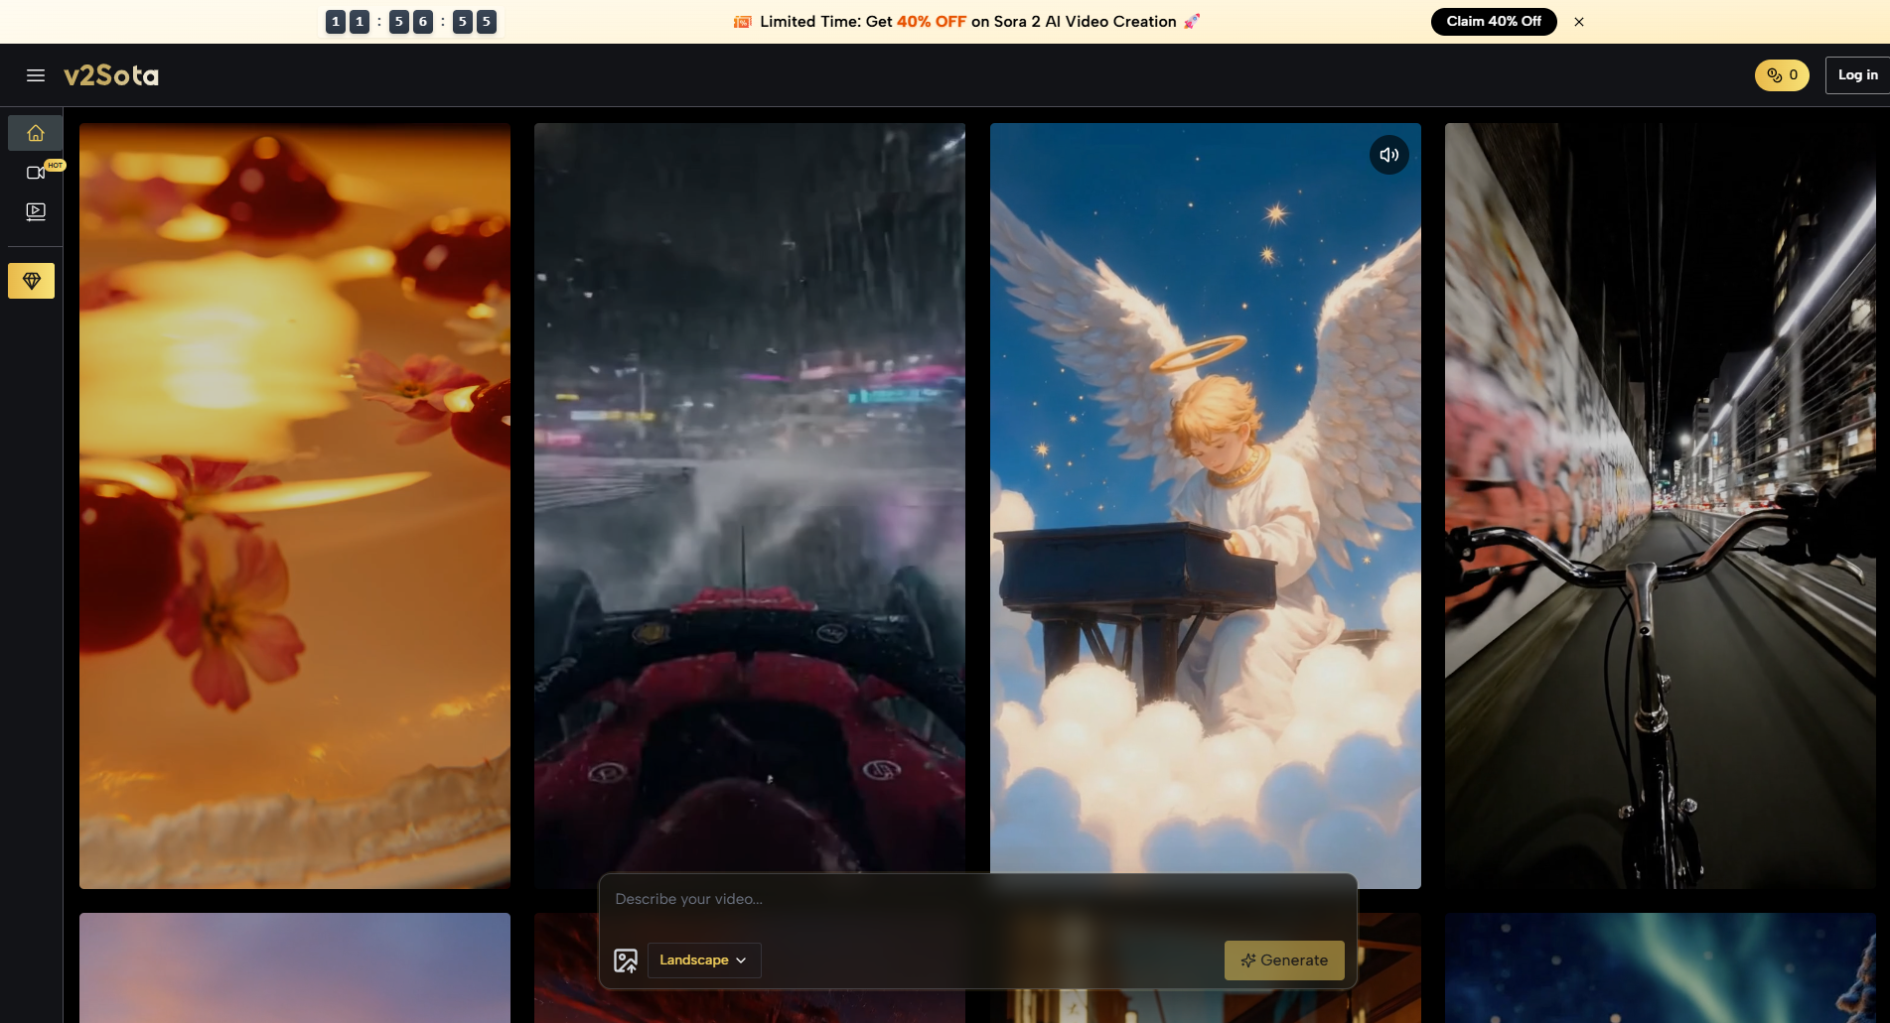Open the video library sidebar icon
Image resolution: width=1890 pixels, height=1023 pixels.
36,211
